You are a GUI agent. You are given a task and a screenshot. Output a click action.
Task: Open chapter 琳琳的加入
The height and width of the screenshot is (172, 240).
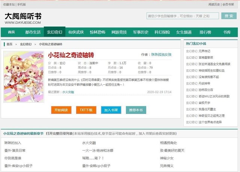[x=13, y=143]
